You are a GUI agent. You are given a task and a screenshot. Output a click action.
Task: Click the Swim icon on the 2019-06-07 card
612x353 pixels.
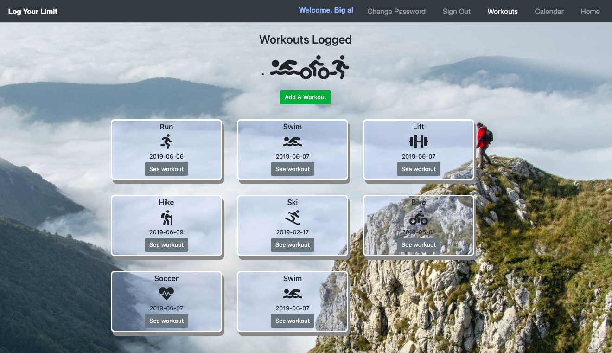click(x=293, y=141)
